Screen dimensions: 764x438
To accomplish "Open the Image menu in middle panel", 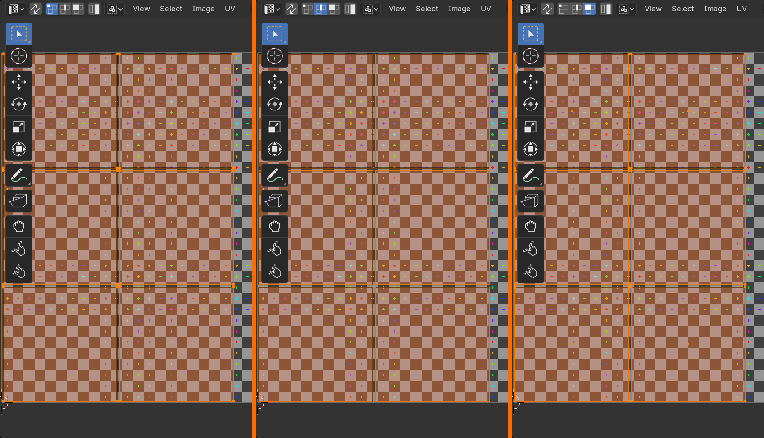I will (459, 9).
